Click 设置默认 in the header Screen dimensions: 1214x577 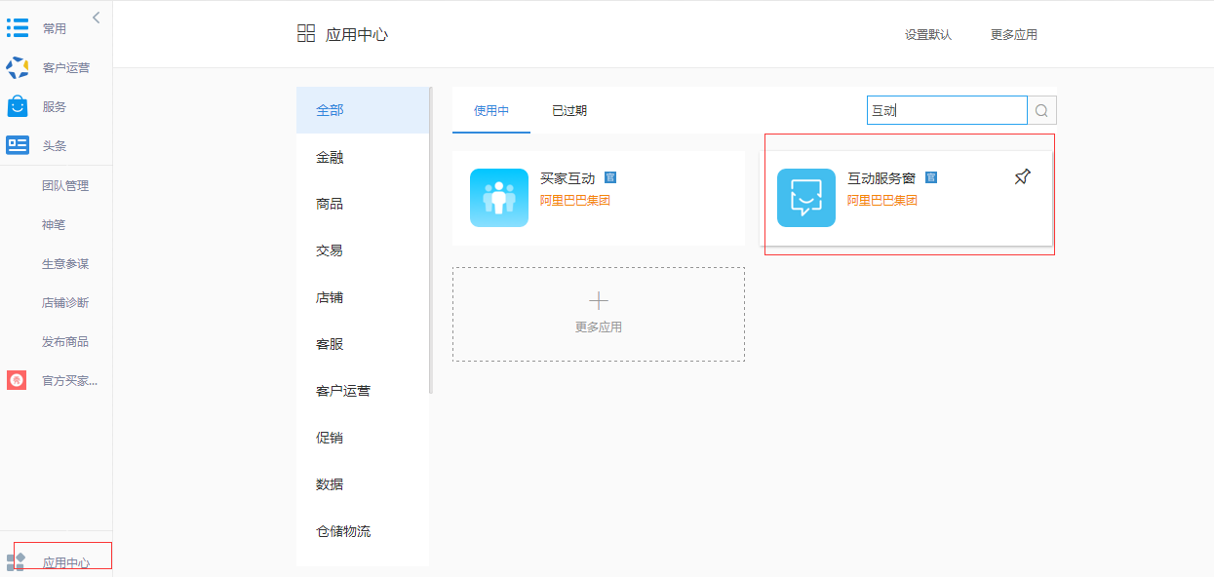click(x=927, y=35)
